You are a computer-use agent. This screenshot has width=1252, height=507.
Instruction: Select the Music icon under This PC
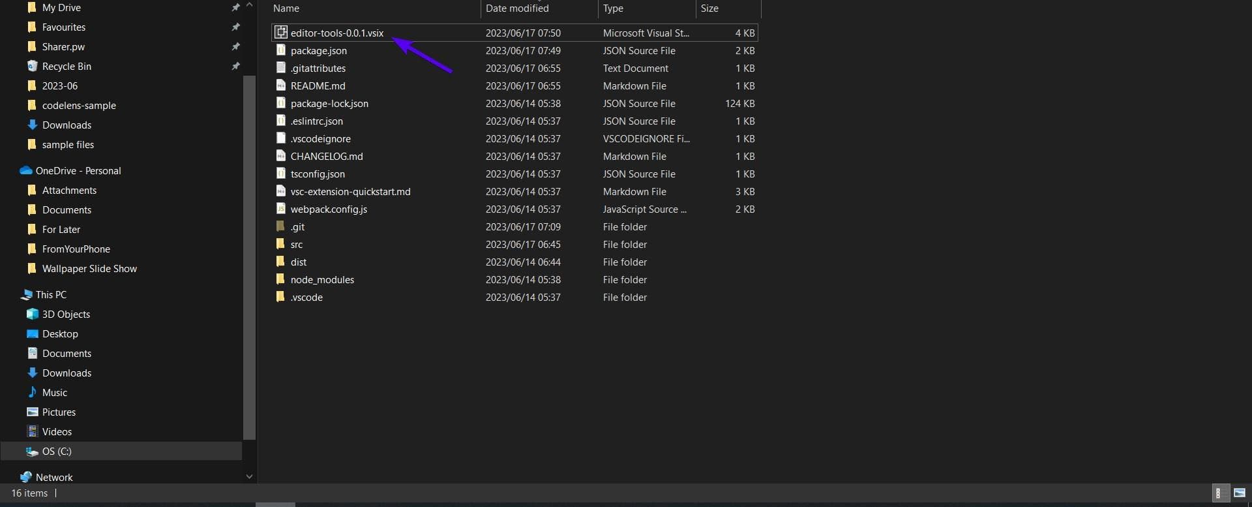32,392
